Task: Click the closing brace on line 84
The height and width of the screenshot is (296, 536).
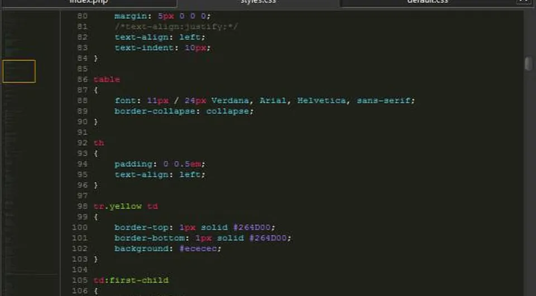Action: click(95, 59)
